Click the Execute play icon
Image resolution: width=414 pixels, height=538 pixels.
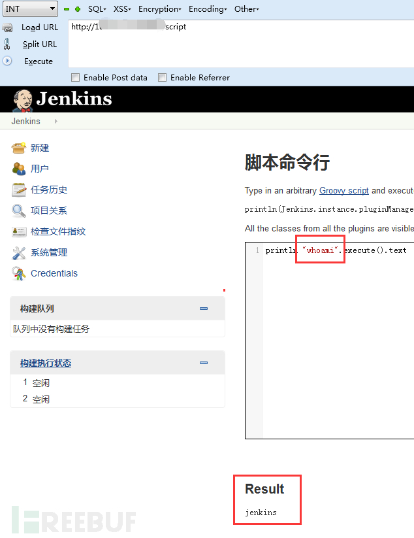tap(7, 61)
